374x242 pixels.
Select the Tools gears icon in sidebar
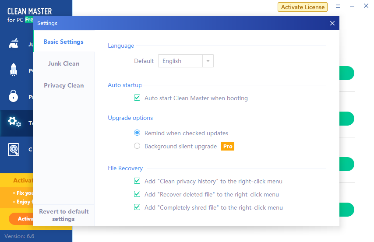(x=14, y=122)
